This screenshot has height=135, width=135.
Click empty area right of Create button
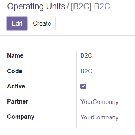tap(95, 23)
